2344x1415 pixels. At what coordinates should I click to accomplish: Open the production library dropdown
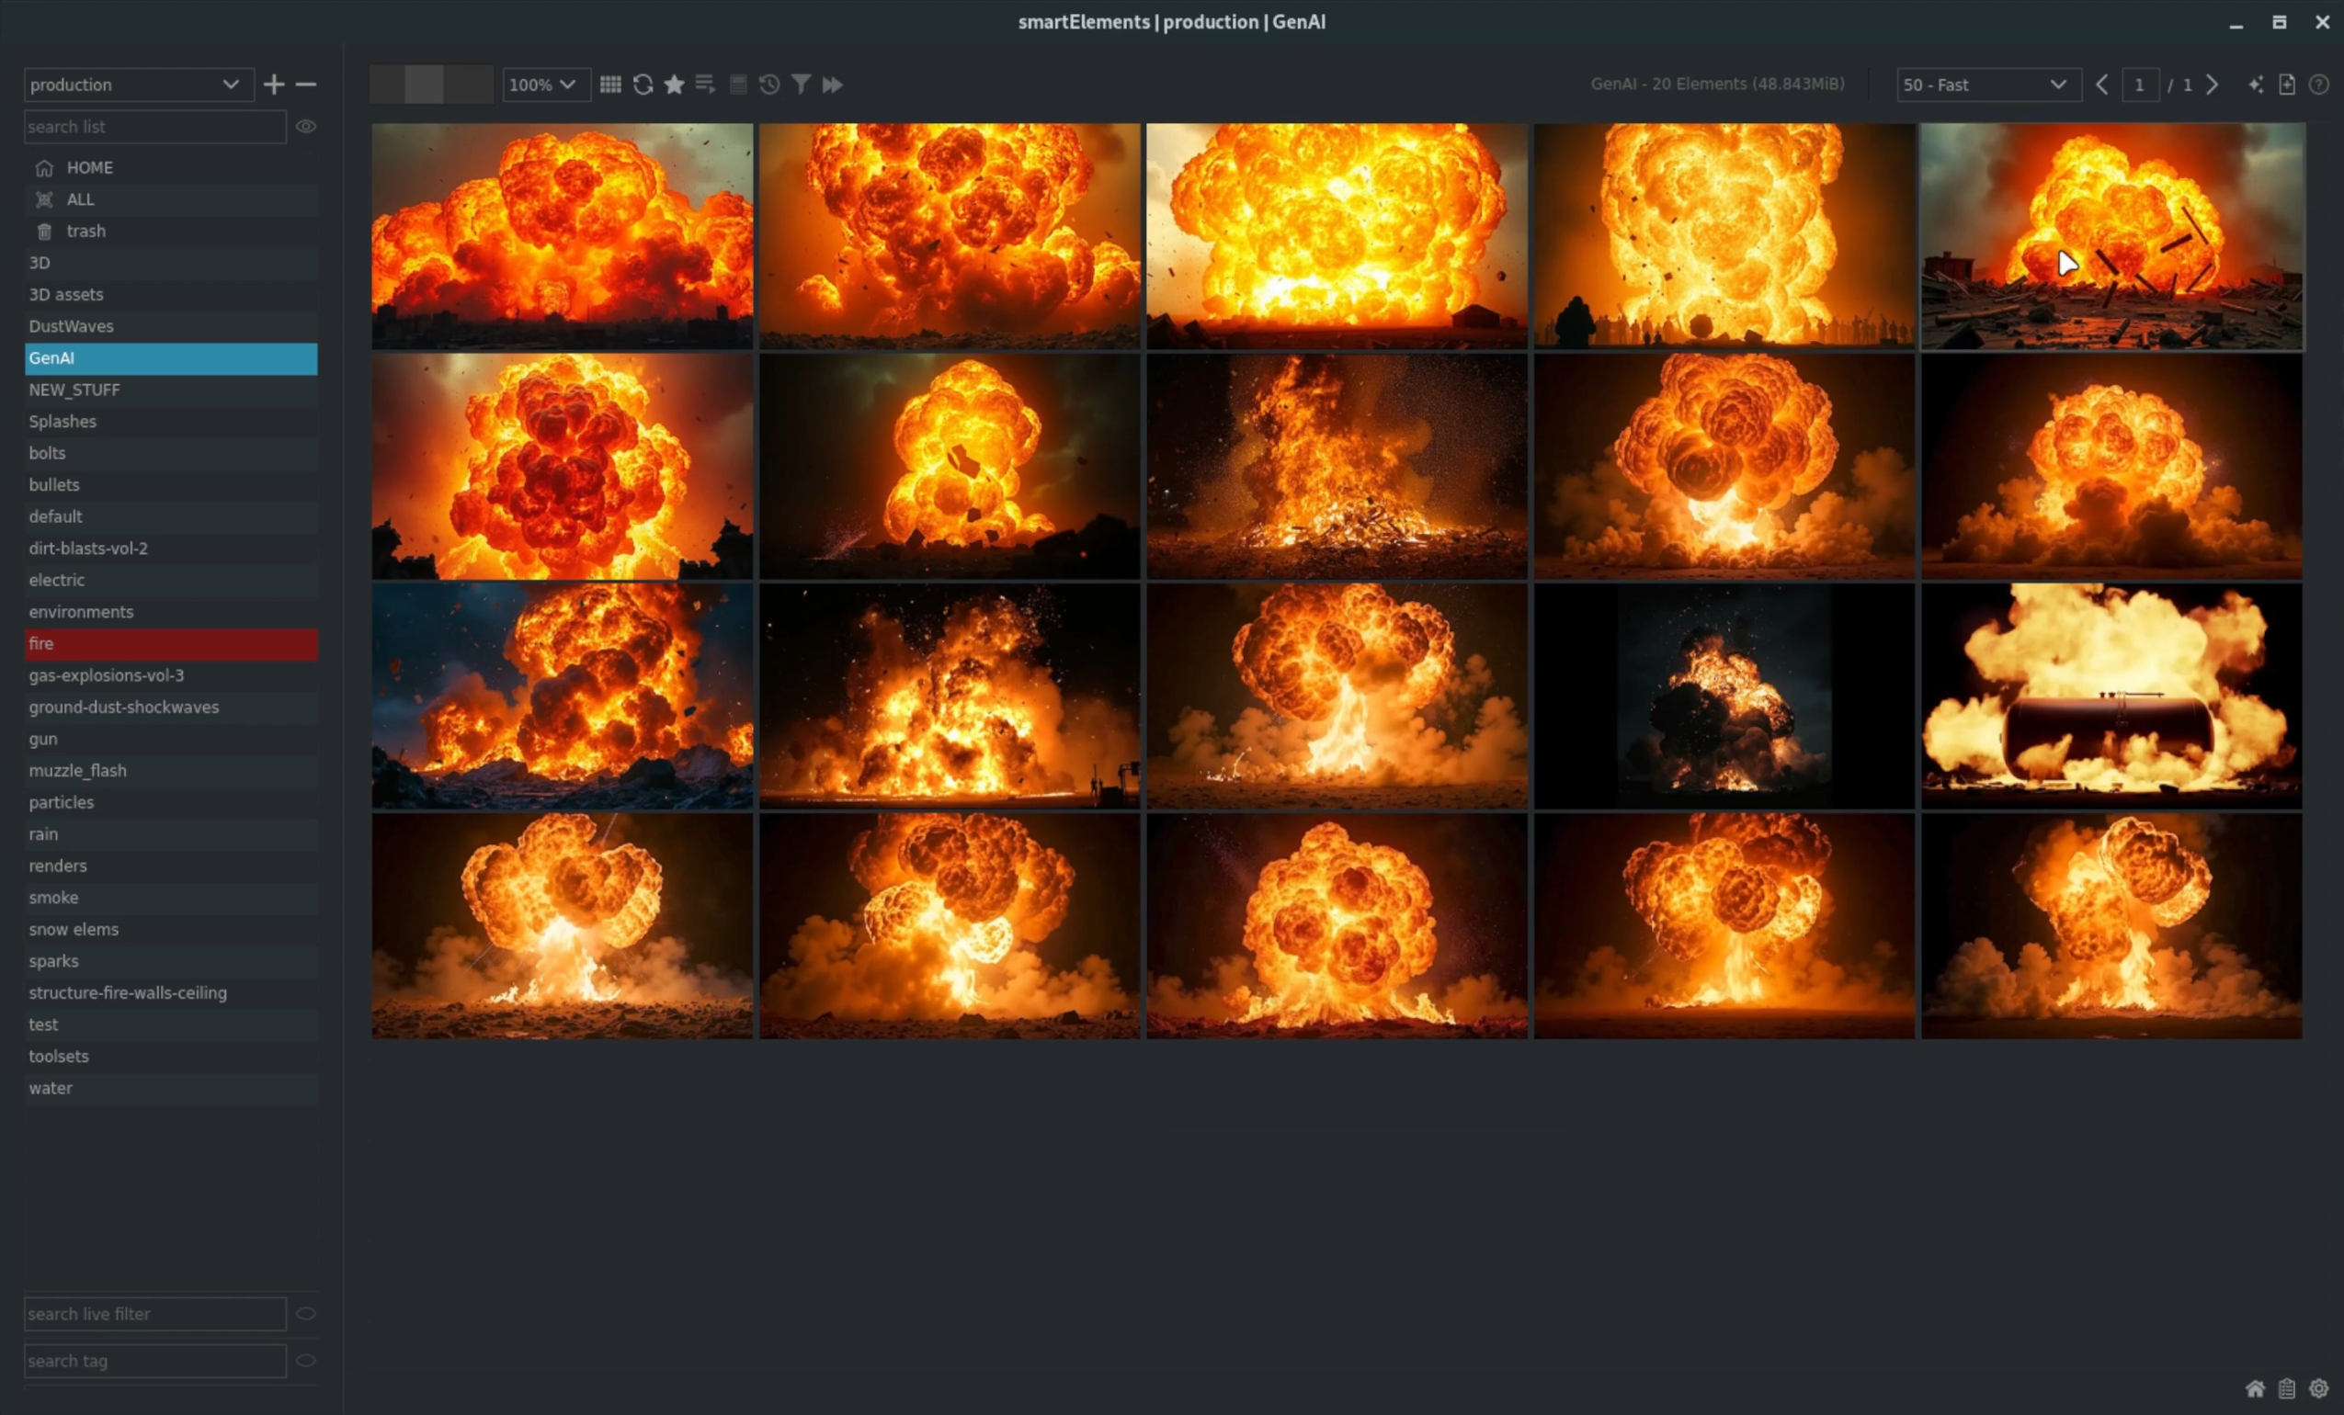[x=138, y=85]
